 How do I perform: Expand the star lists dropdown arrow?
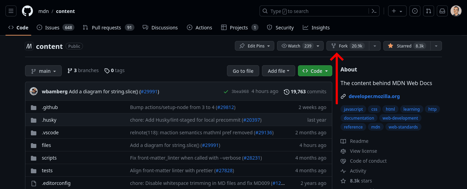[436, 46]
